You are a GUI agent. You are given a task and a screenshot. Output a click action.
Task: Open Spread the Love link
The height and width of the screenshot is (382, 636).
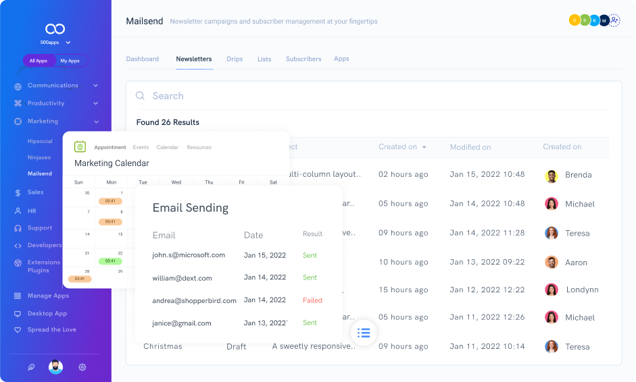tap(51, 330)
